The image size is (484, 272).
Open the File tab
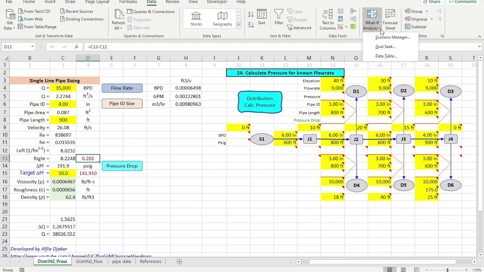[x=9, y=2]
